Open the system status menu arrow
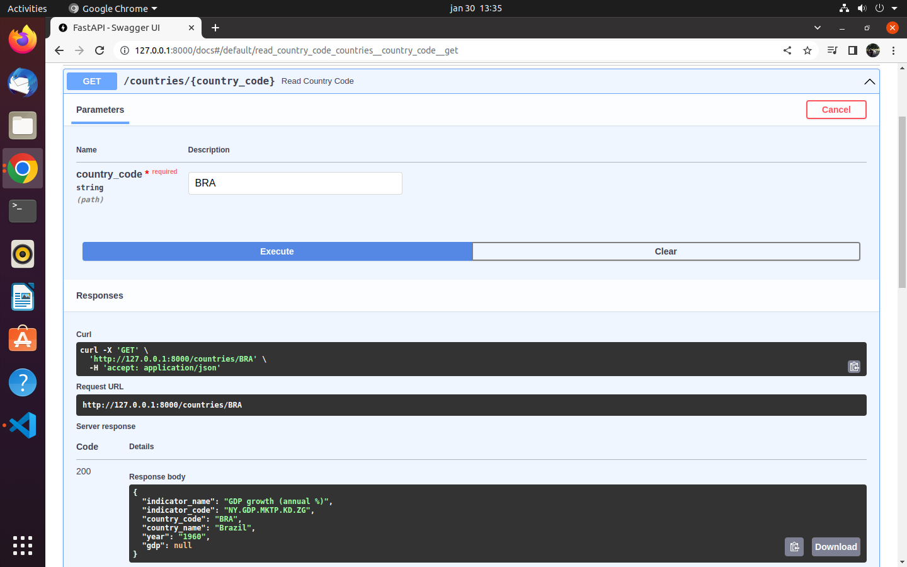This screenshot has width=907, height=567. (894, 8)
